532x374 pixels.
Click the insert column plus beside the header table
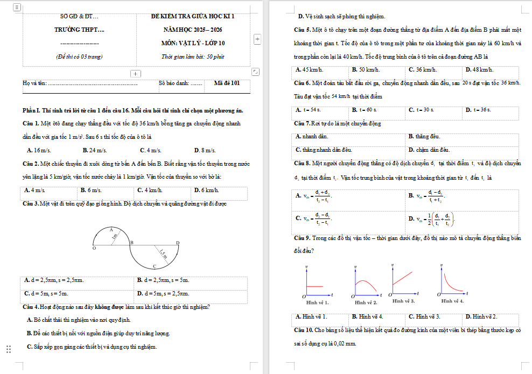pyautogui.click(x=257, y=39)
